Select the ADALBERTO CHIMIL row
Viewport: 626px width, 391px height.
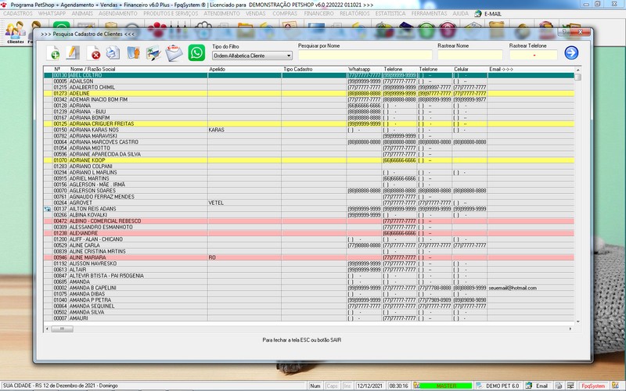click(x=309, y=88)
